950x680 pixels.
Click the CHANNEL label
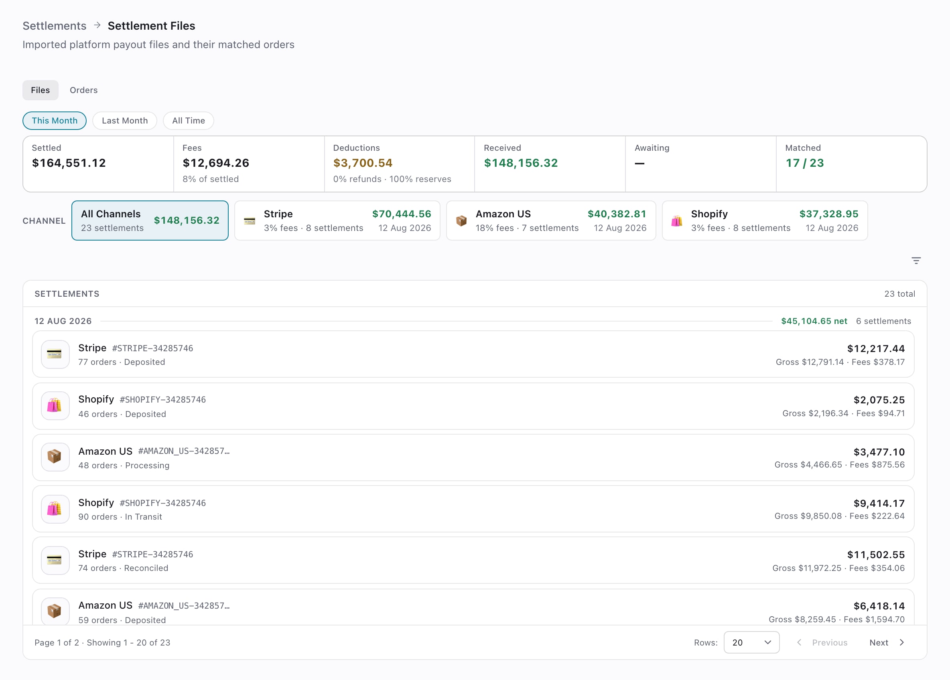pyautogui.click(x=44, y=221)
